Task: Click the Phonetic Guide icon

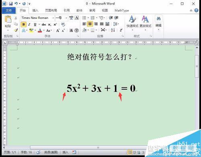Action: [71, 18]
